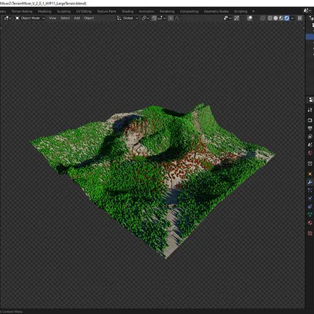This screenshot has width=314, height=314.
Task: Switch to the Shading workspace tab
Action: [127, 11]
